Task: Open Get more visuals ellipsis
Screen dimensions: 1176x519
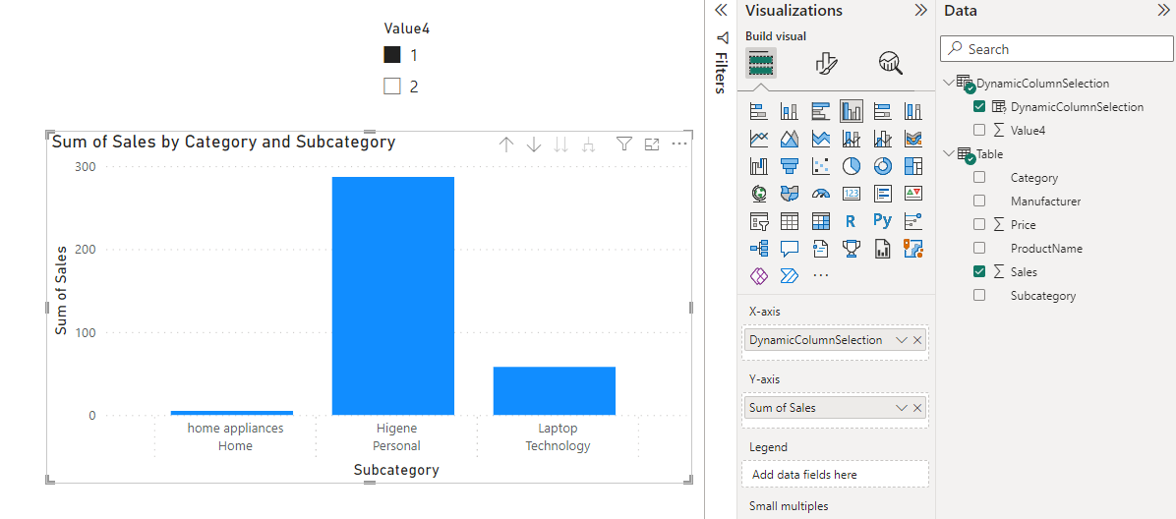Action: (820, 276)
